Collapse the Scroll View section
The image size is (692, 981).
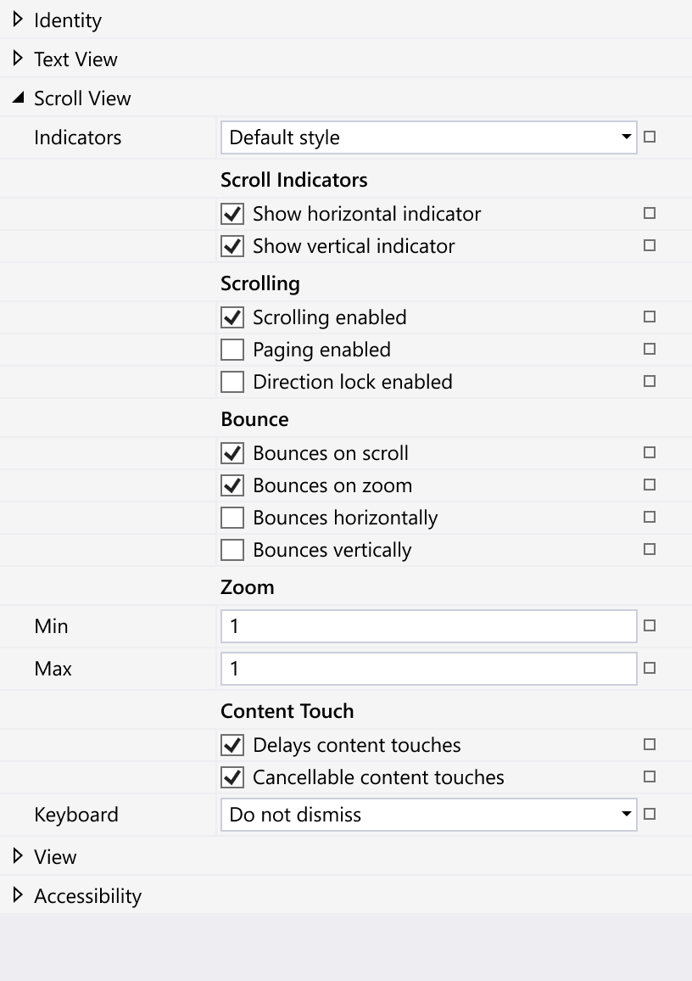tap(17, 98)
